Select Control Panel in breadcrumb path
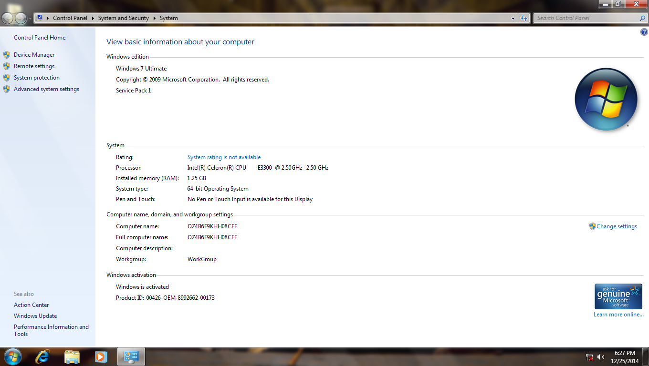Viewport: 649px width, 366px height. coord(70,18)
